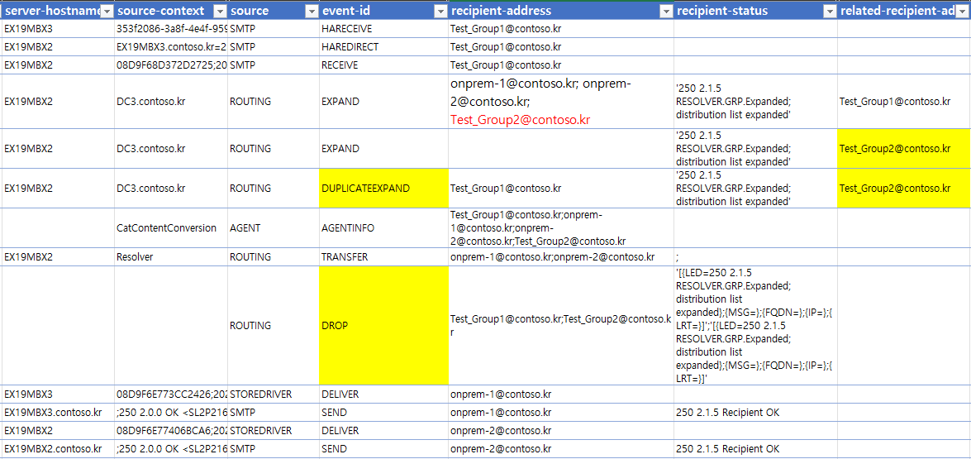Select the 250 2.1.5 Recipient OK cell for onprem-1
Image resolution: width=971 pixels, height=459 pixels.
pos(756,413)
